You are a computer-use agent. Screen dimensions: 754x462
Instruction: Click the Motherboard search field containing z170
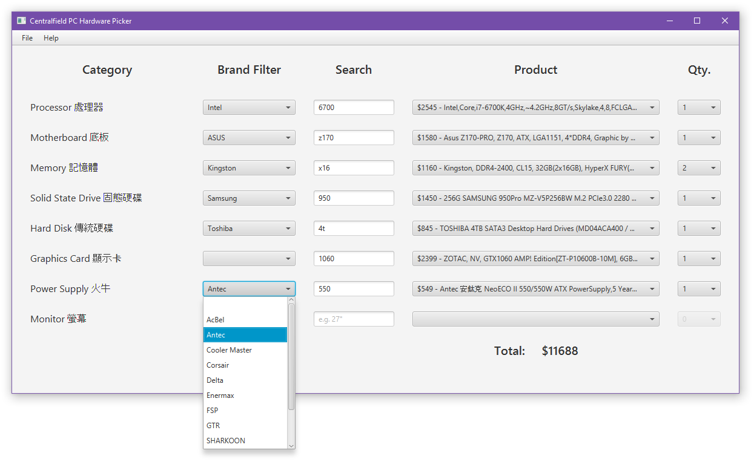354,138
